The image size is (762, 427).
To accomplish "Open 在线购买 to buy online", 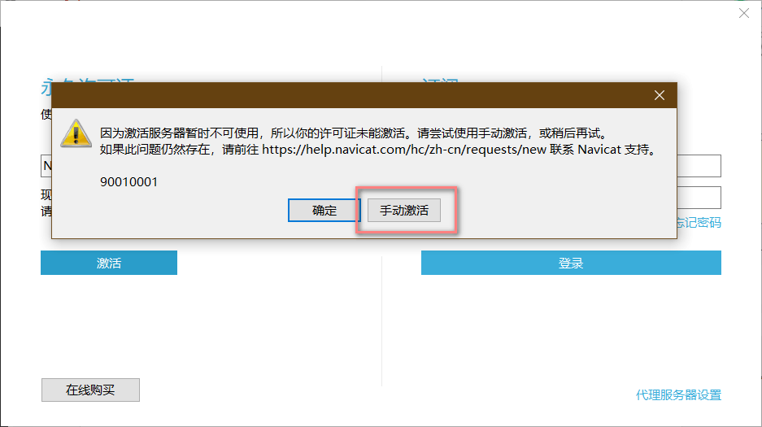I will (x=90, y=390).
